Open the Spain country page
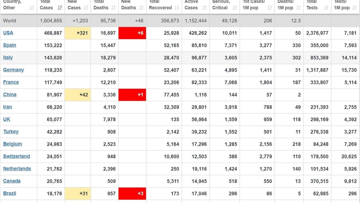The image size is (360, 203). (9, 45)
